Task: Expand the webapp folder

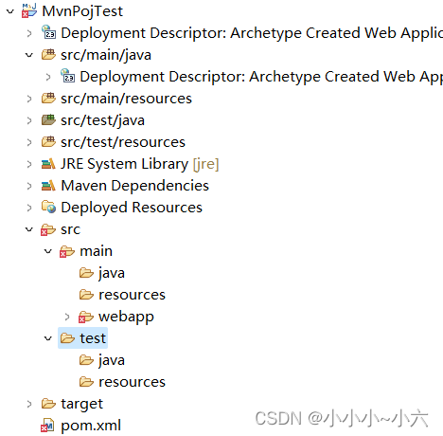Action: (x=67, y=317)
